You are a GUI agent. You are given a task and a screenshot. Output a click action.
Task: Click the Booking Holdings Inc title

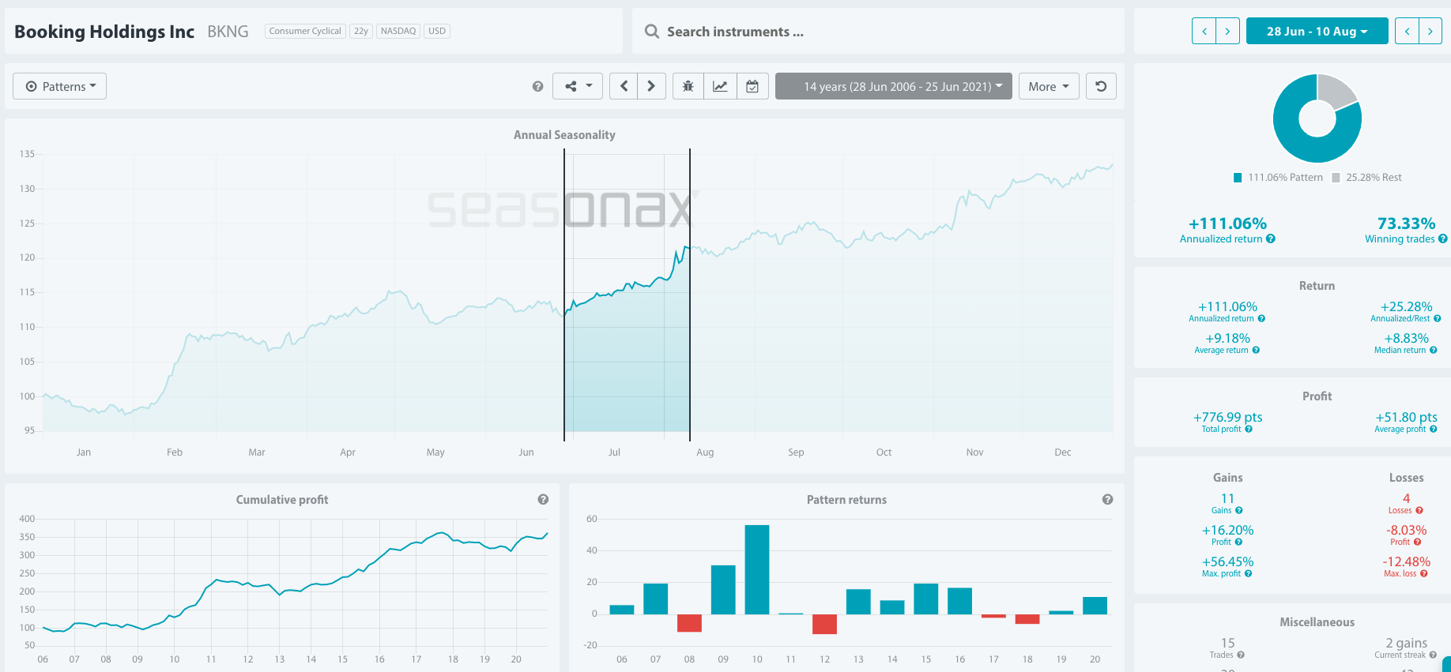[x=104, y=32]
